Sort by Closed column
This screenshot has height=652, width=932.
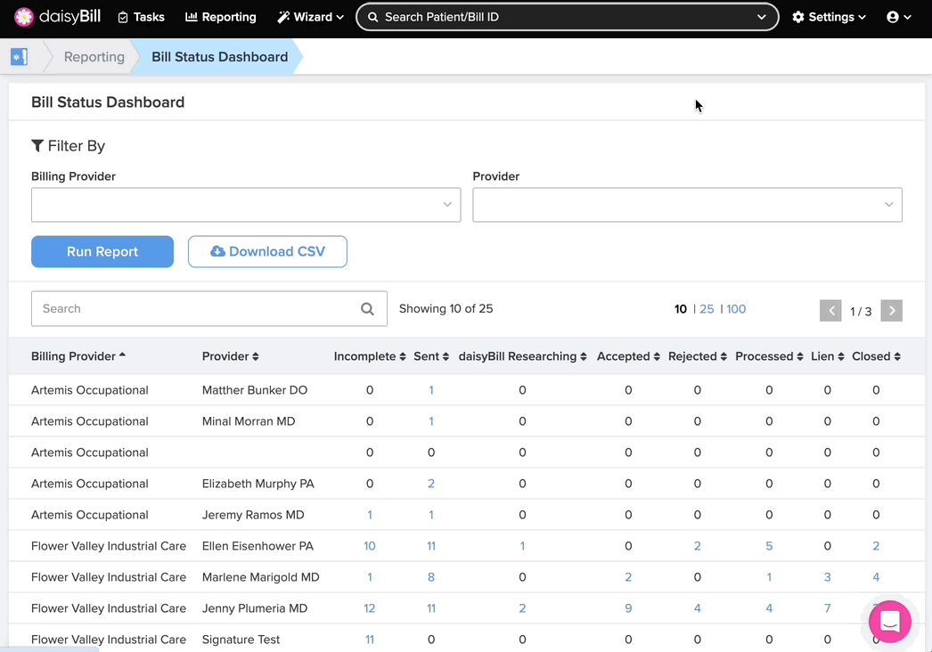[x=876, y=356]
